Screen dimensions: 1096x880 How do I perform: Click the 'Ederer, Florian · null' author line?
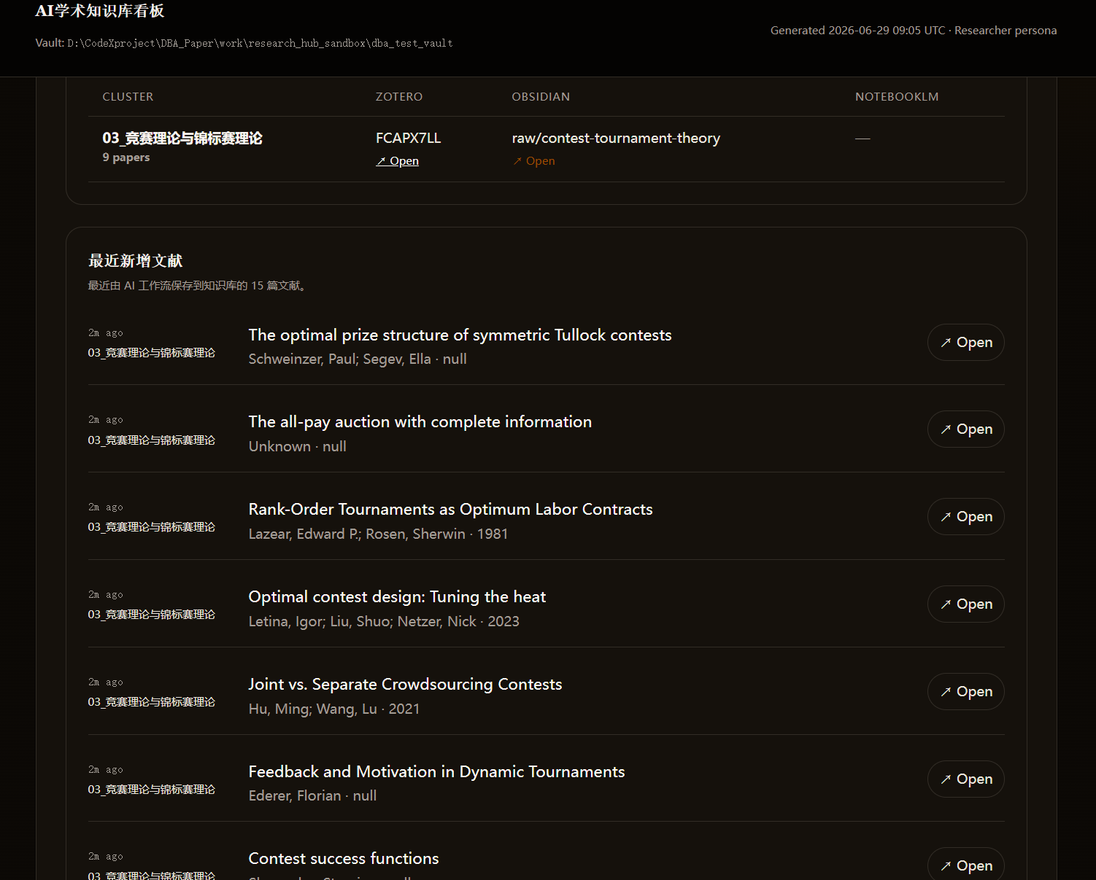click(x=313, y=796)
